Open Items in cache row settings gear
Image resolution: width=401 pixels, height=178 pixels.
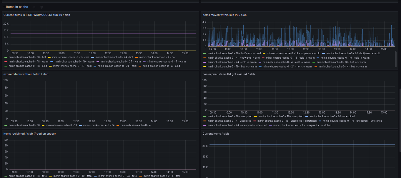(x=34, y=7)
